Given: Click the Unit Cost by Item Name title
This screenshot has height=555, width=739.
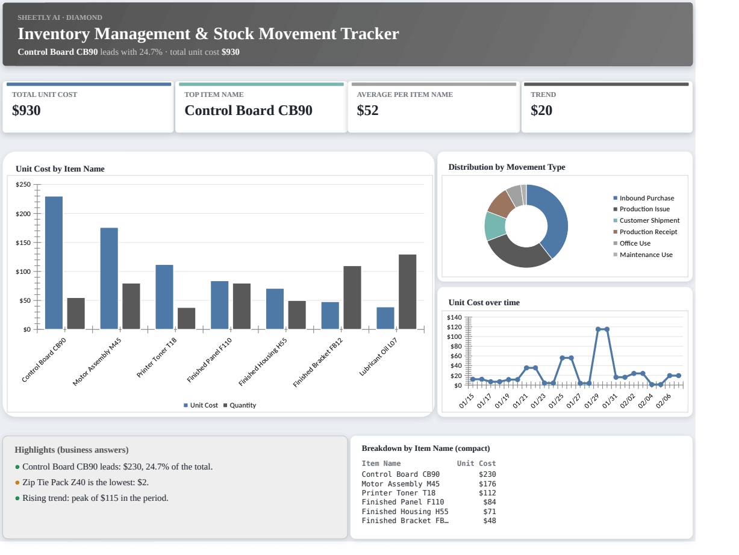Looking at the screenshot, I should [60, 169].
